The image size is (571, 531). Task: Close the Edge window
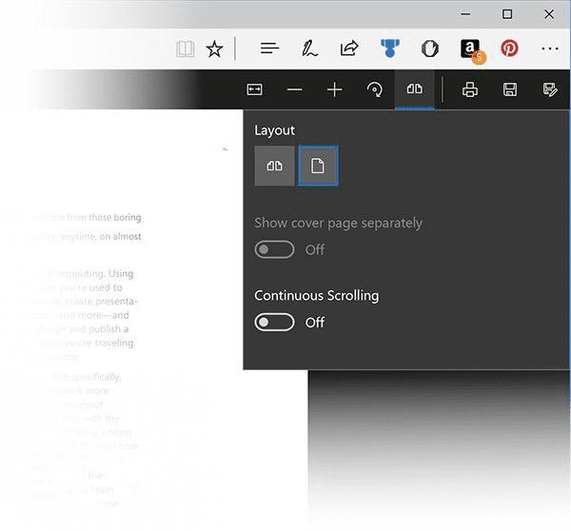click(x=549, y=14)
